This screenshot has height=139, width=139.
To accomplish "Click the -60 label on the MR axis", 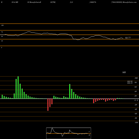I will click(x=136, y=114).
